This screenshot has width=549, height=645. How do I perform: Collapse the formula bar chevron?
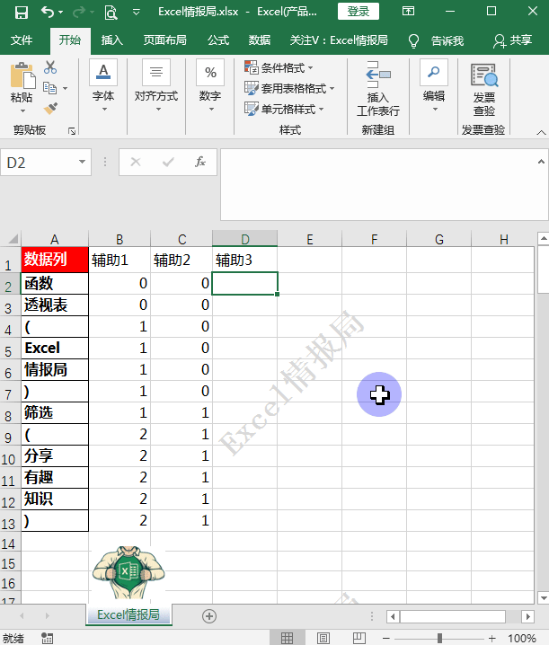pyautogui.click(x=541, y=162)
